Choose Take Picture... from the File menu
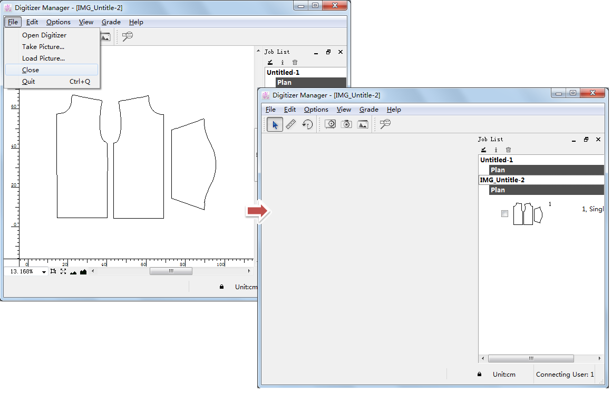Viewport: 612px width, 393px height. 43,47
